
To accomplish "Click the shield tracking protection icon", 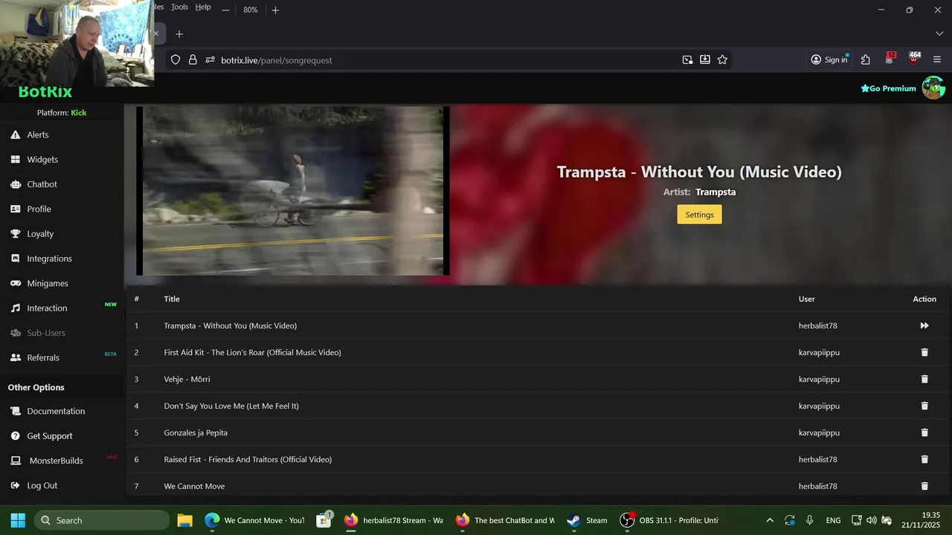I will click(176, 60).
